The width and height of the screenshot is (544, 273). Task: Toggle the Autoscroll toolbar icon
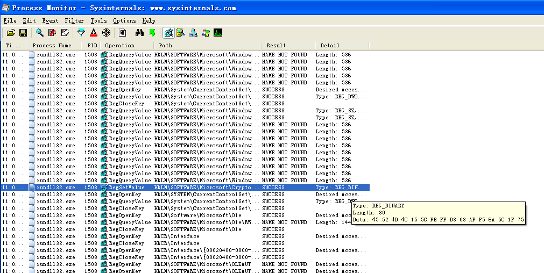pyautogui.click(x=52, y=33)
